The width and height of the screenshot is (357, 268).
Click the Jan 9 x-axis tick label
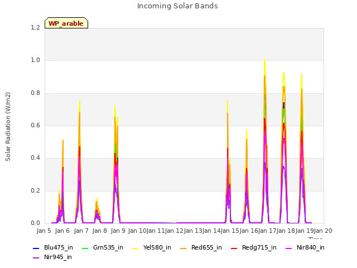point(118,231)
